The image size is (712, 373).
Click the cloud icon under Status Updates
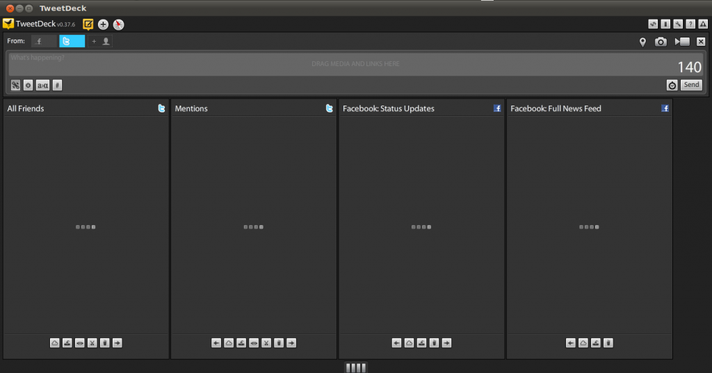(409, 343)
